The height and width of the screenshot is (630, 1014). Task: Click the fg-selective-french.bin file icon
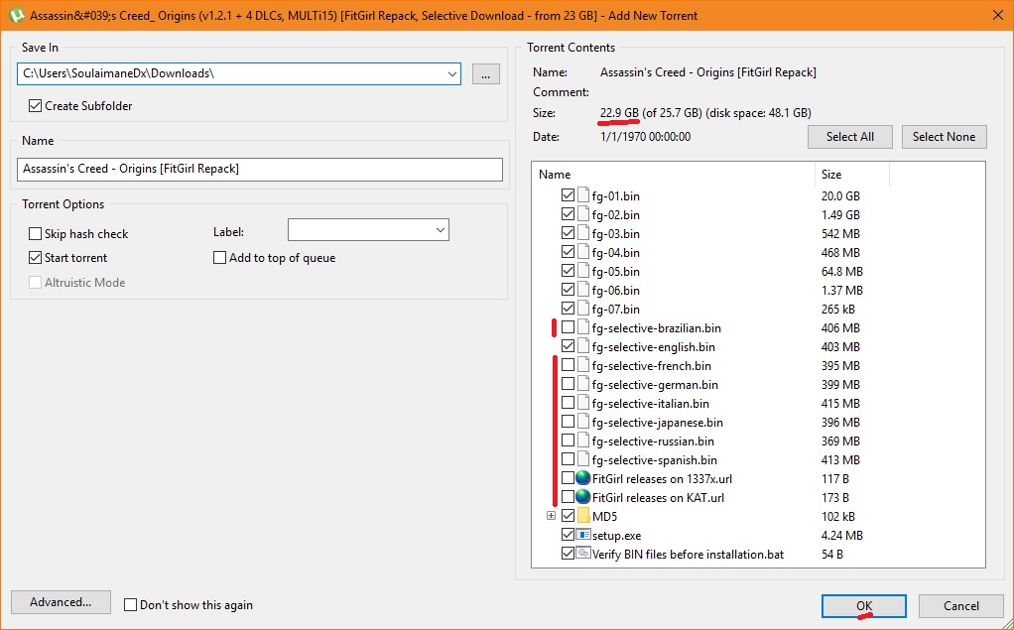tap(583, 365)
